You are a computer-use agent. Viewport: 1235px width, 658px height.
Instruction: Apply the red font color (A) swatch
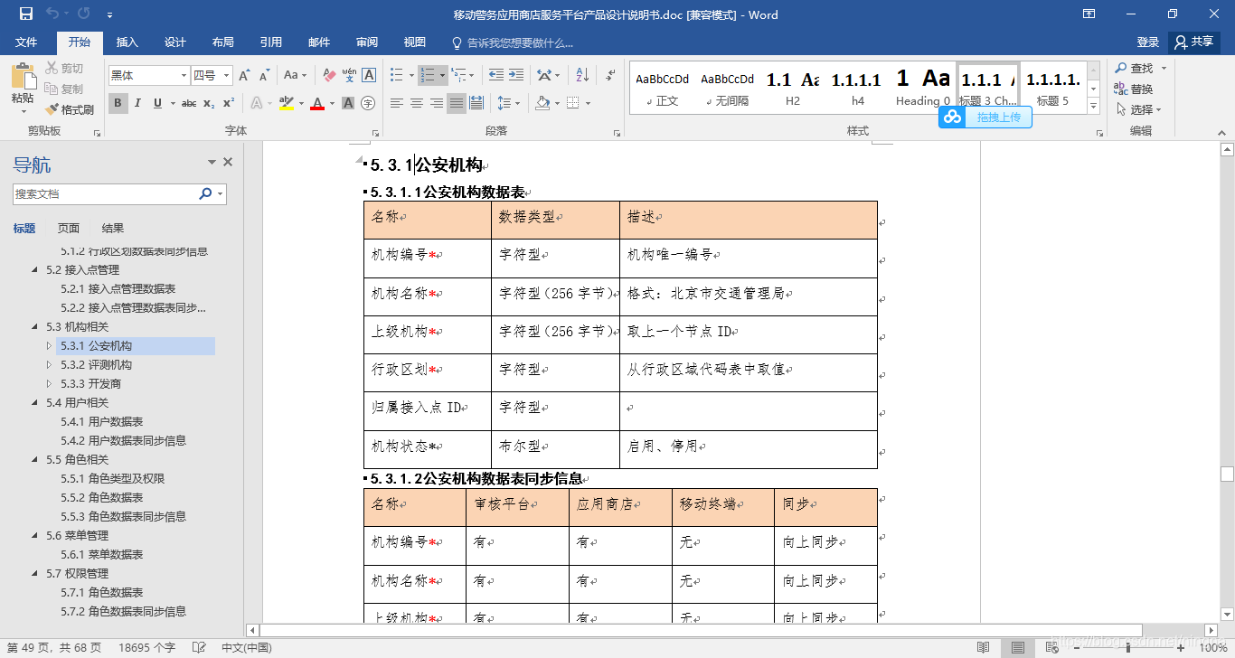(316, 103)
